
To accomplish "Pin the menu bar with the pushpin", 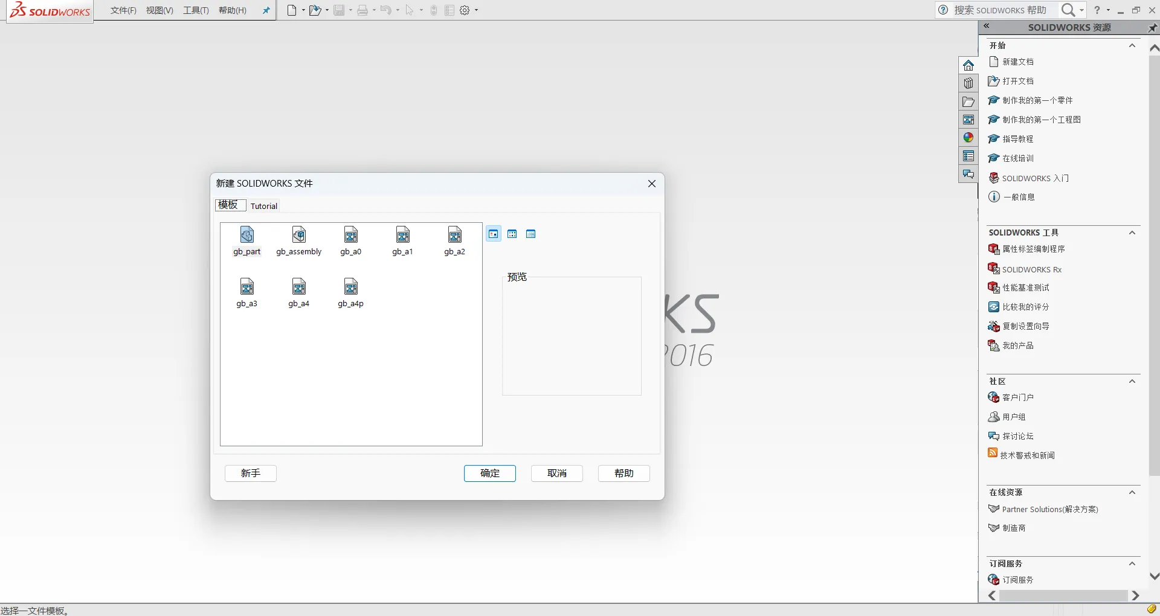I will coord(266,10).
